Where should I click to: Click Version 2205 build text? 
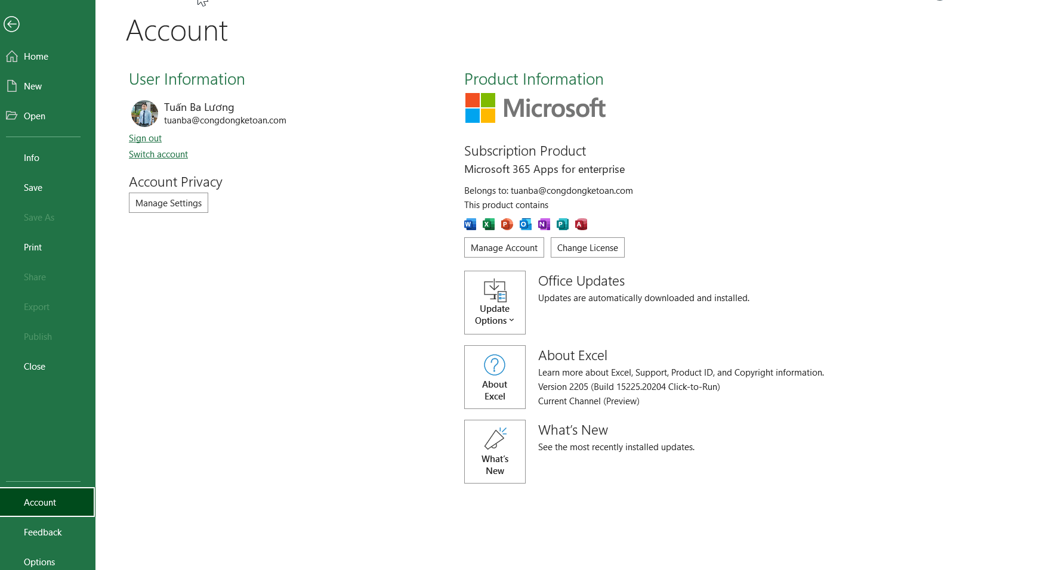point(629,387)
